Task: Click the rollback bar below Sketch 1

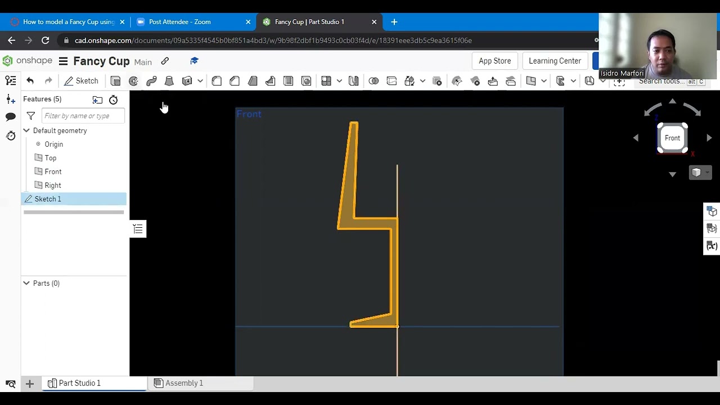Action: [x=74, y=212]
